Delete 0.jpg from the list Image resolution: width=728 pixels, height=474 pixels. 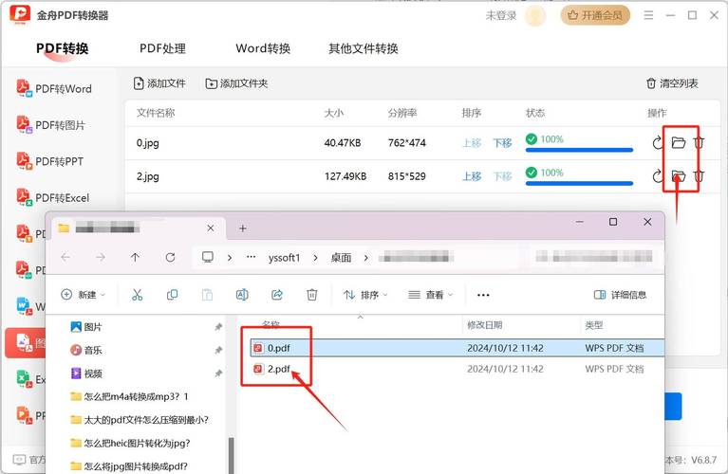(699, 143)
